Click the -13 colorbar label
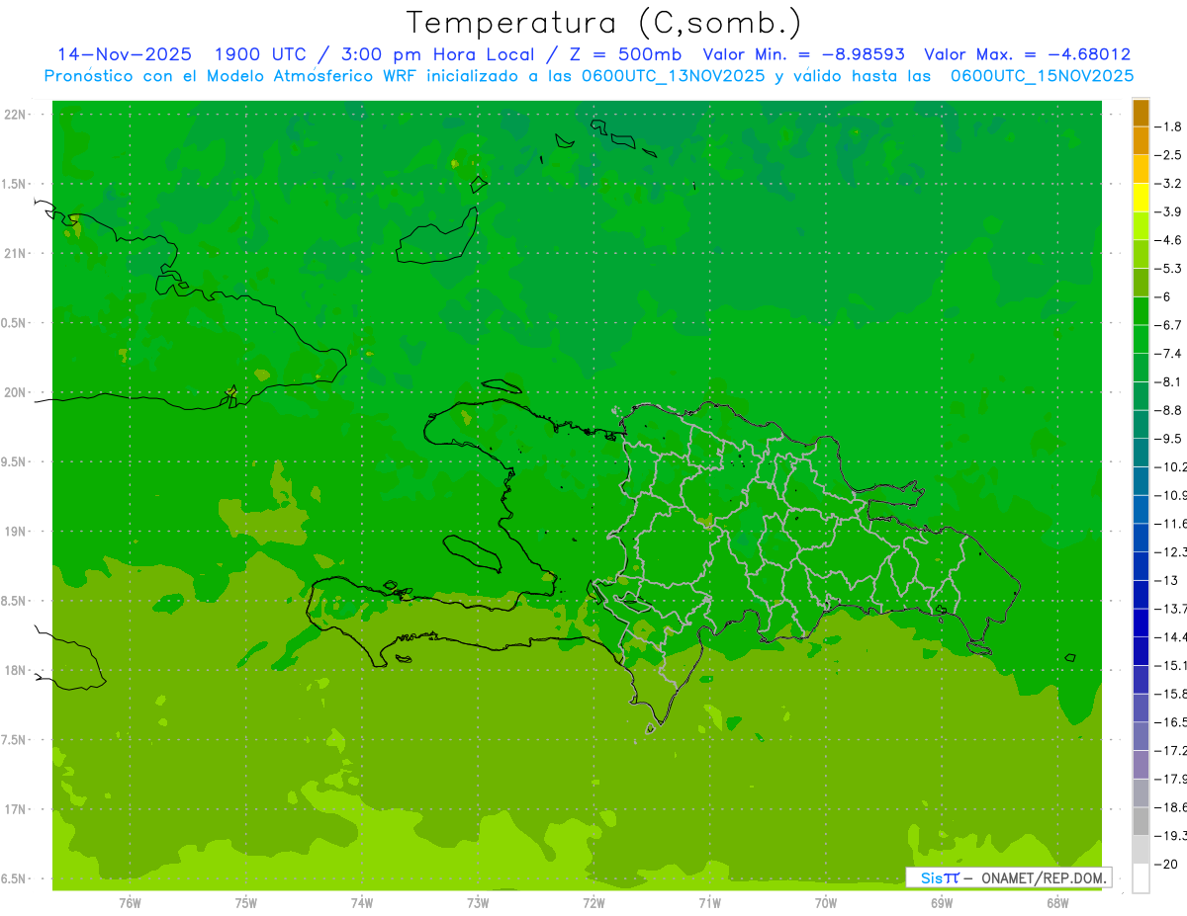 point(1166,580)
